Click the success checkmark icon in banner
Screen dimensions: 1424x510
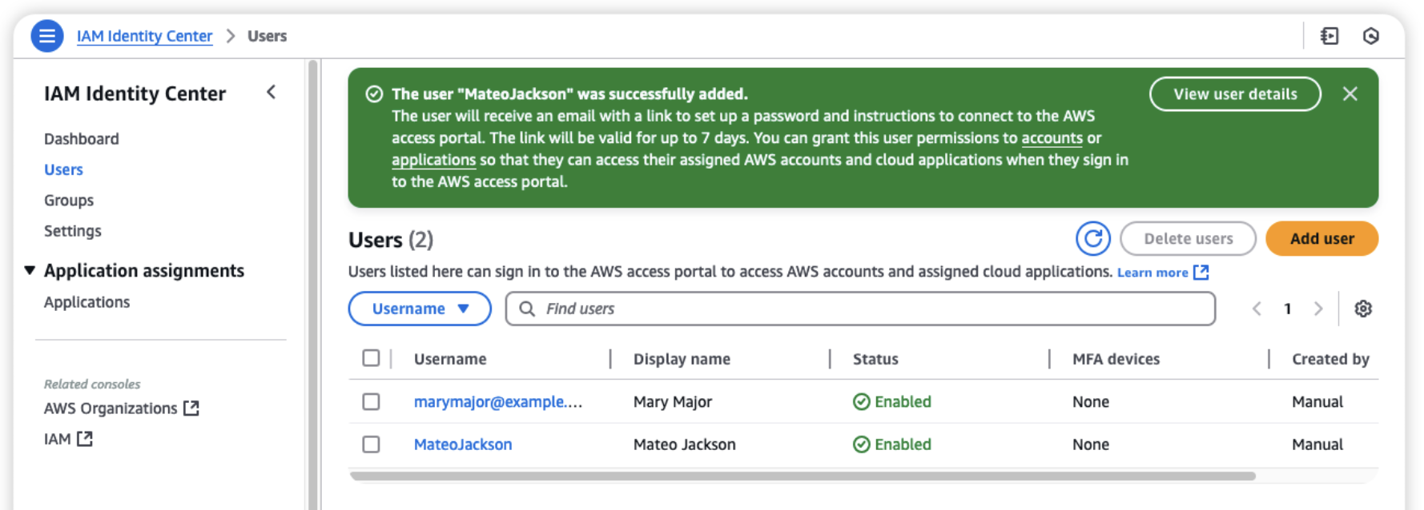(374, 94)
